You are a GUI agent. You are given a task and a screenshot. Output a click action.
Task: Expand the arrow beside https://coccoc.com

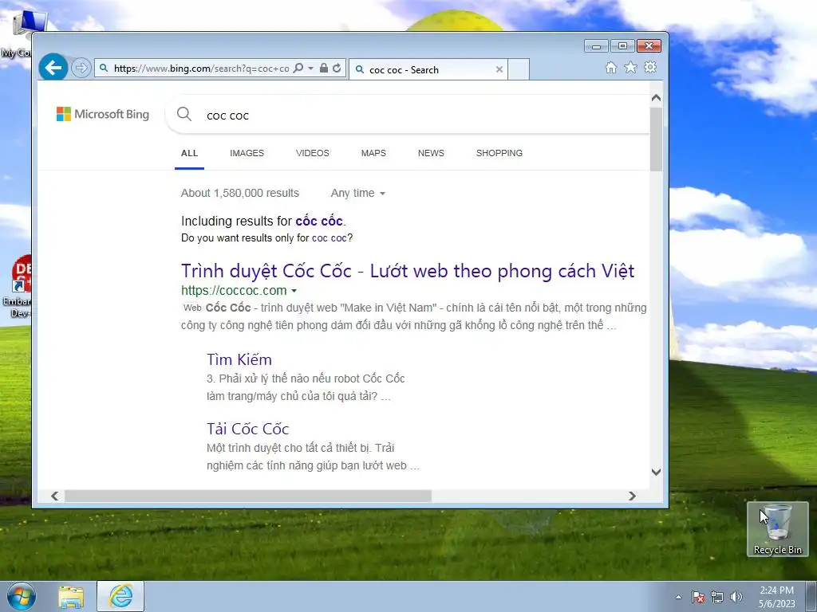click(x=294, y=291)
